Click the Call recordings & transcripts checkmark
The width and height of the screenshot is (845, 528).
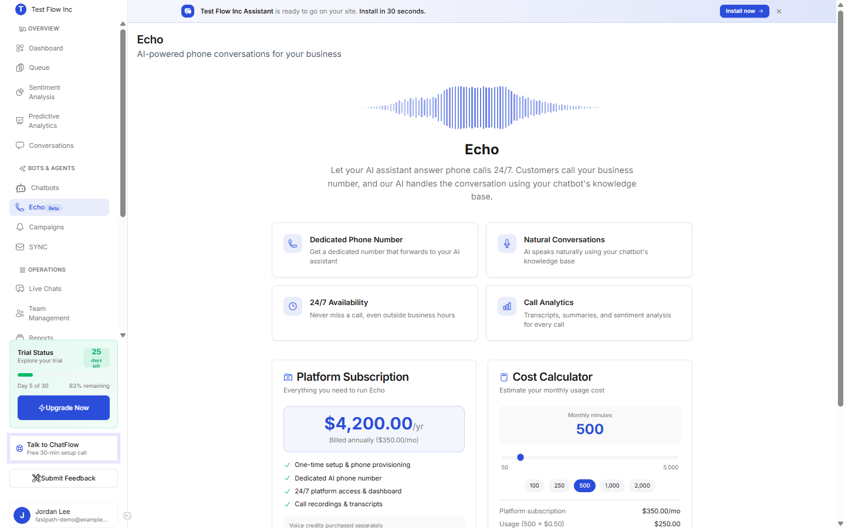coord(288,504)
